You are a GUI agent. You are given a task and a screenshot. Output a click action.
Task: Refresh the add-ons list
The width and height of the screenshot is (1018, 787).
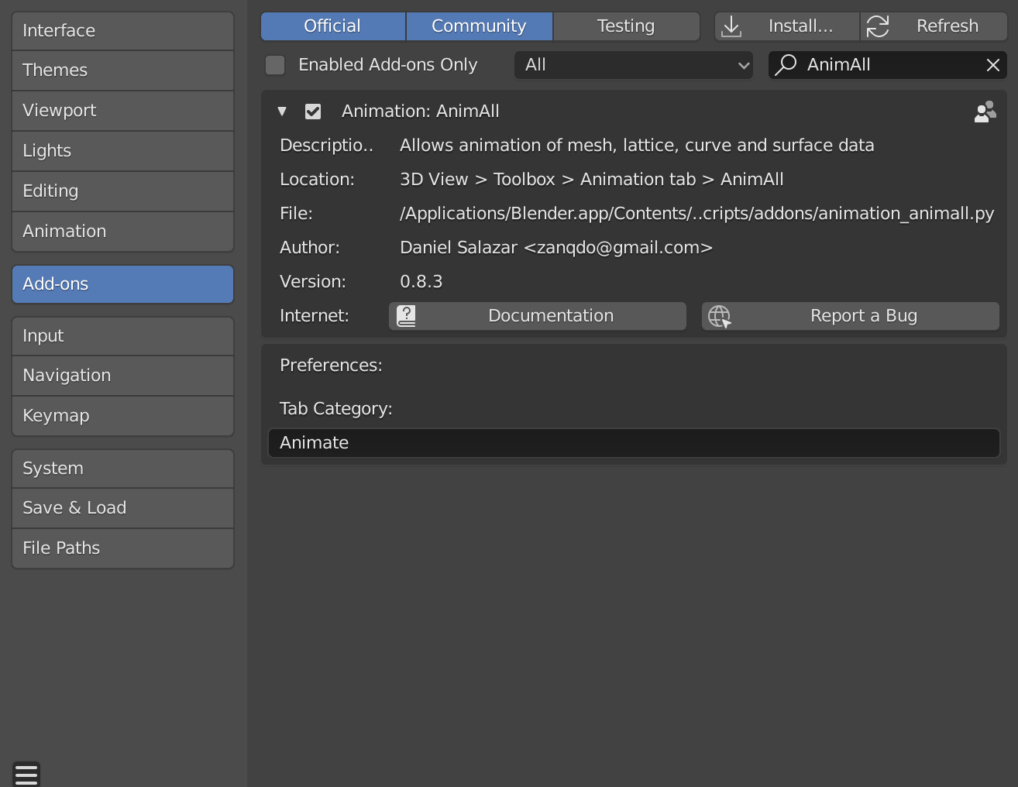point(934,26)
